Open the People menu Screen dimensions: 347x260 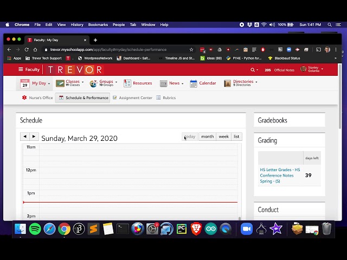(119, 25)
